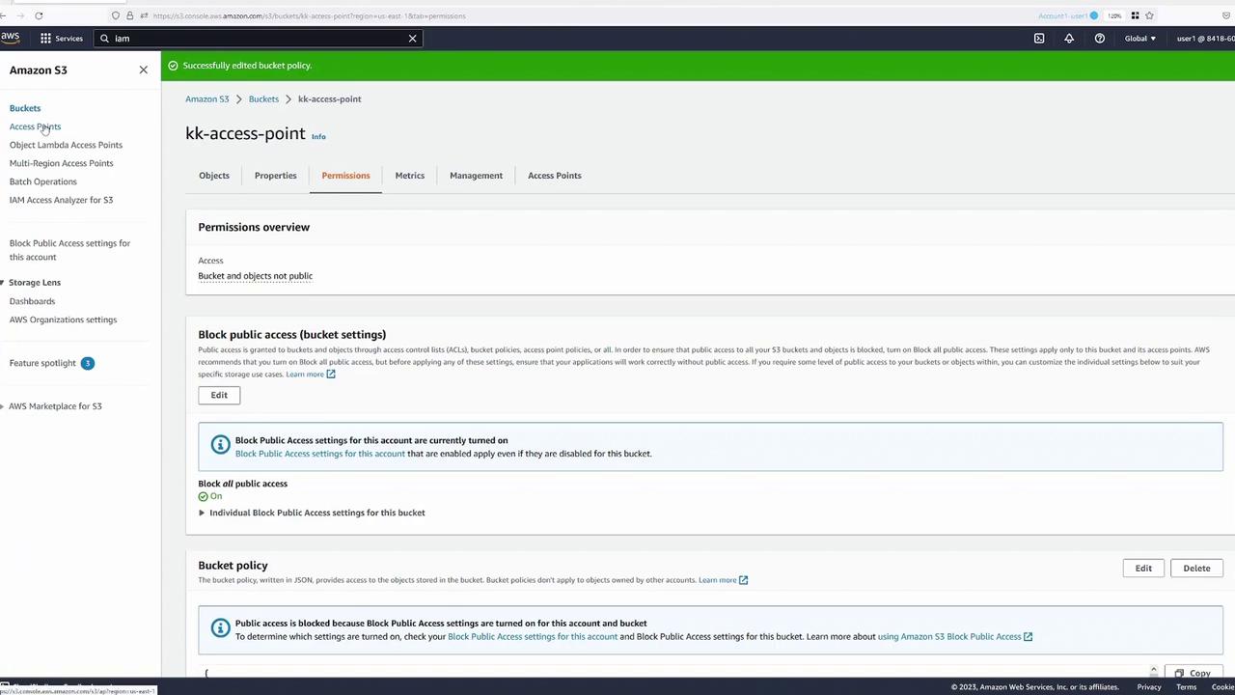Click the kk-access-point breadcrumb text

(330, 98)
